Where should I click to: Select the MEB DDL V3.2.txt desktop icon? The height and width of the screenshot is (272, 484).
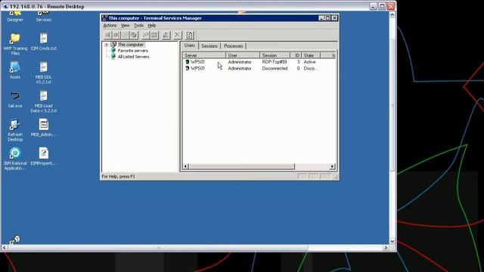point(44,73)
